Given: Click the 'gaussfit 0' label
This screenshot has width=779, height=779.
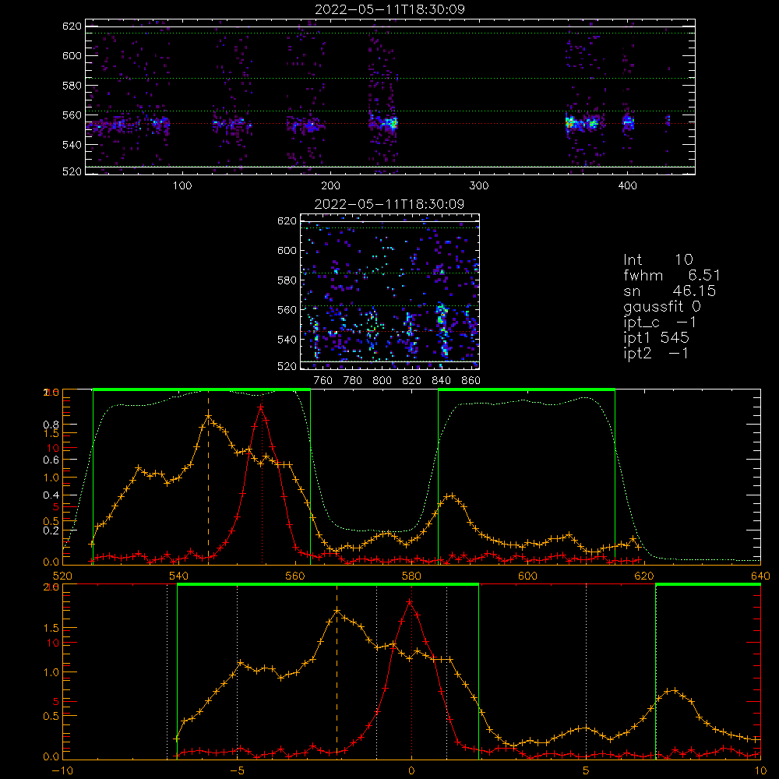Looking at the screenshot, I should click(x=662, y=306).
